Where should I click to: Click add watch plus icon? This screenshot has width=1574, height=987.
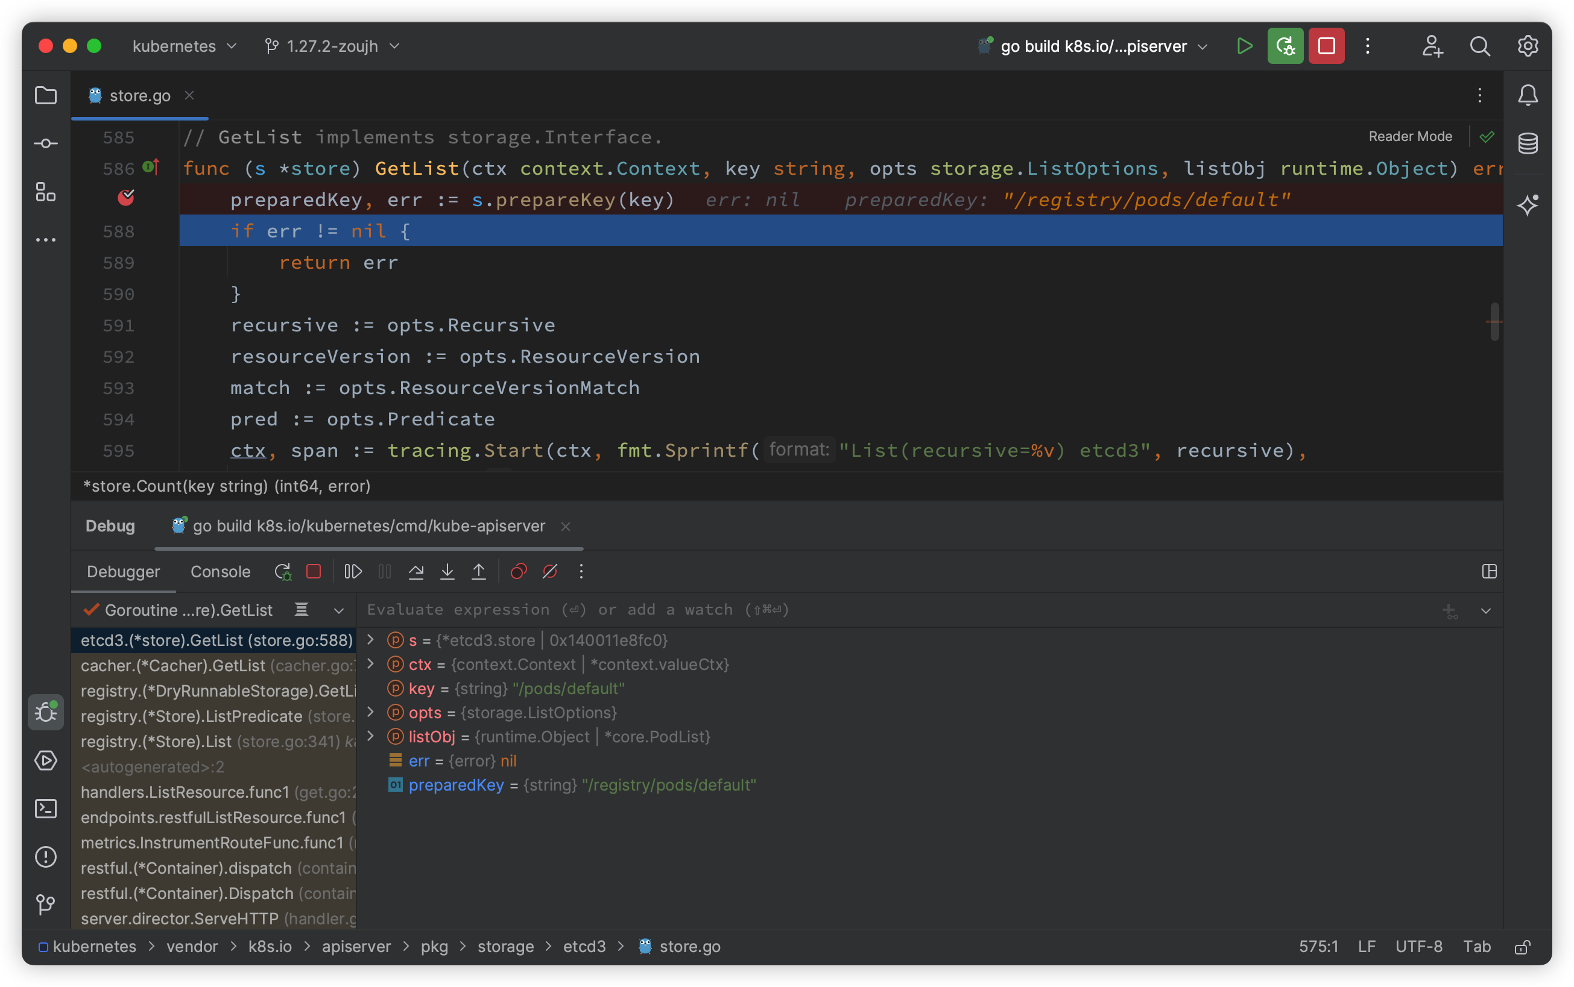(1449, 611)
